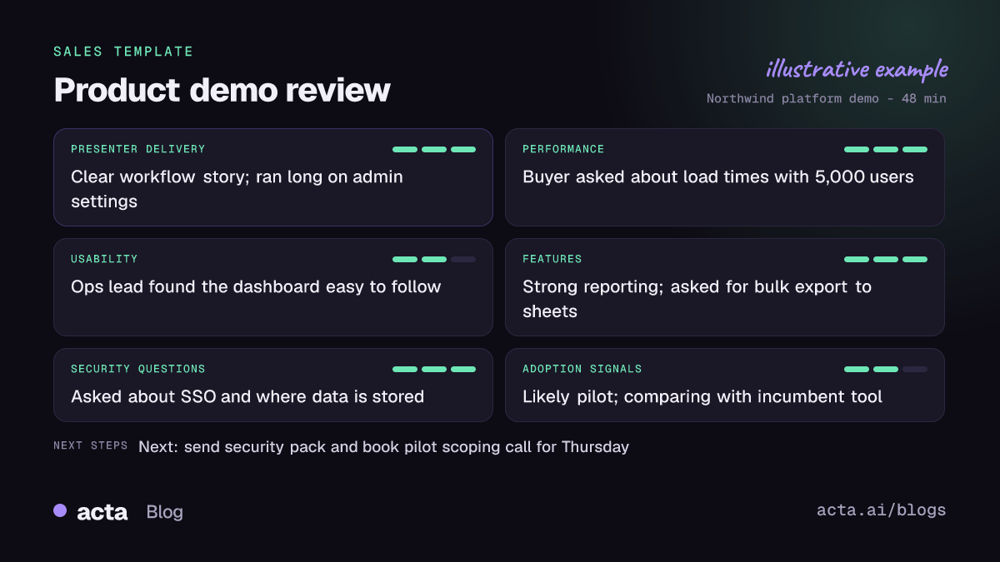1000x562 pixels.
Task: Select the Adoption Signals card
Action: tap(725, 385)
